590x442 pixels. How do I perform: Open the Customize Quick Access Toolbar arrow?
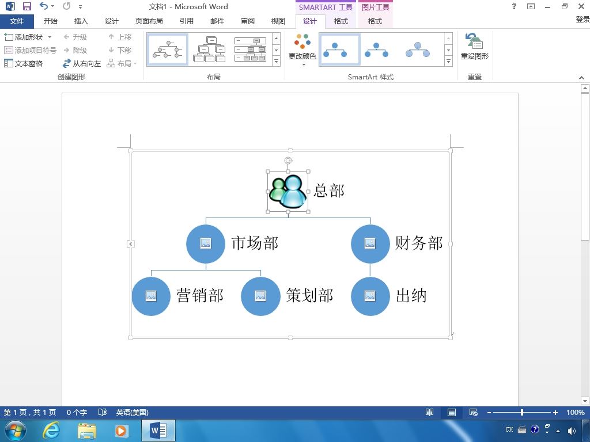click(80, 7)
